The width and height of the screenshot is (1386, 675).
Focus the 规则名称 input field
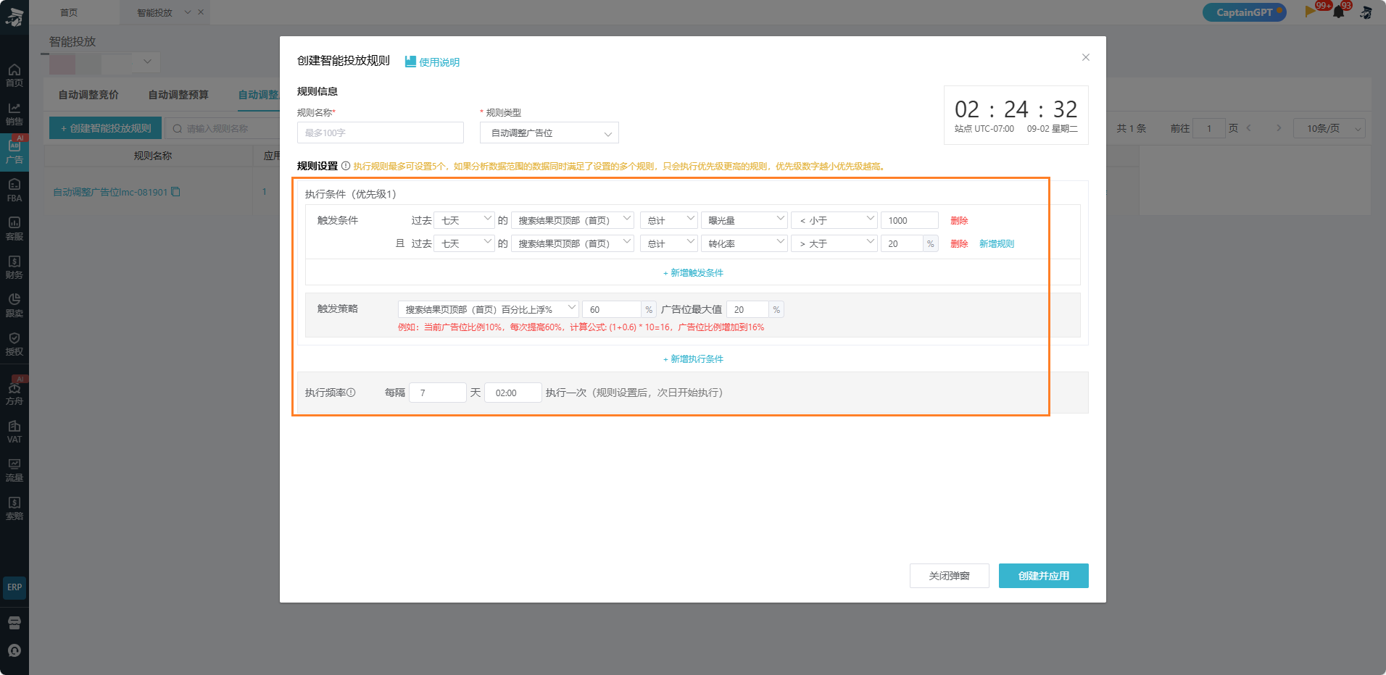coord(381,133)
